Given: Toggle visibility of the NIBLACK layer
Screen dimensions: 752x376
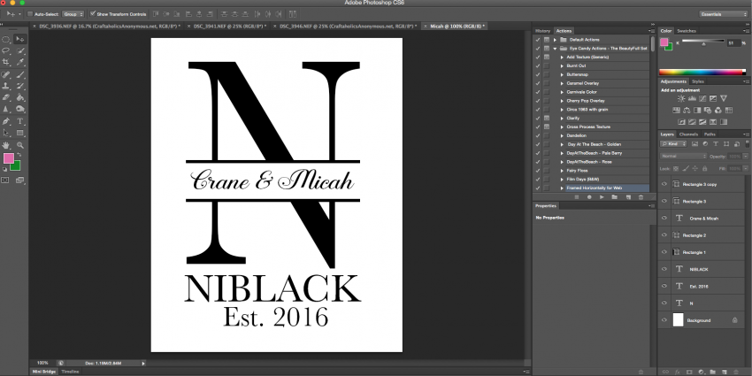Looking at the screenshot, I should [x=664, y=269].
